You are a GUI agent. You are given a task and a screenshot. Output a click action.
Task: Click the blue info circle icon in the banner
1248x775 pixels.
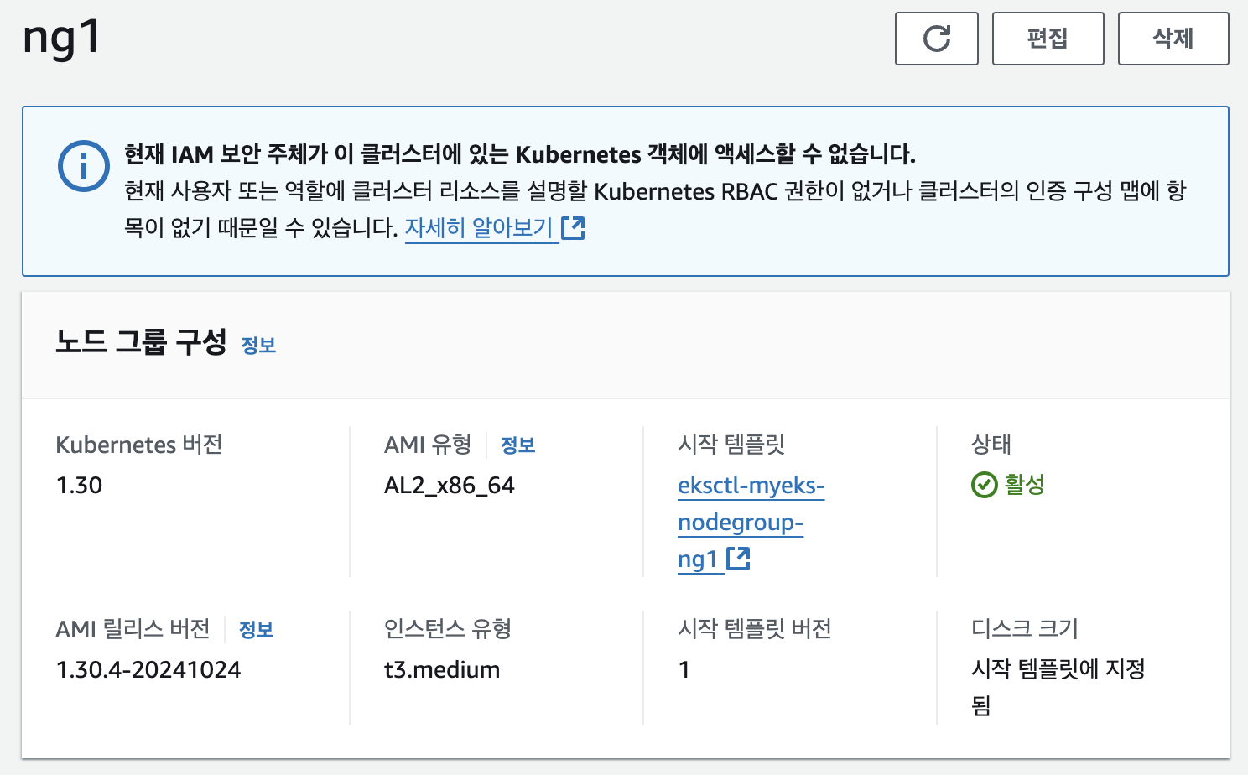[83, 166]
